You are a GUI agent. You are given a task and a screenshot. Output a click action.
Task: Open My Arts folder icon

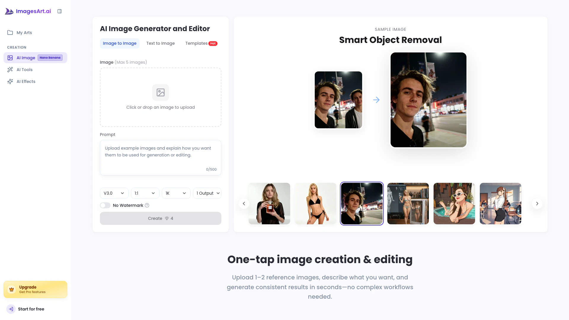click(x=10, y=33)
